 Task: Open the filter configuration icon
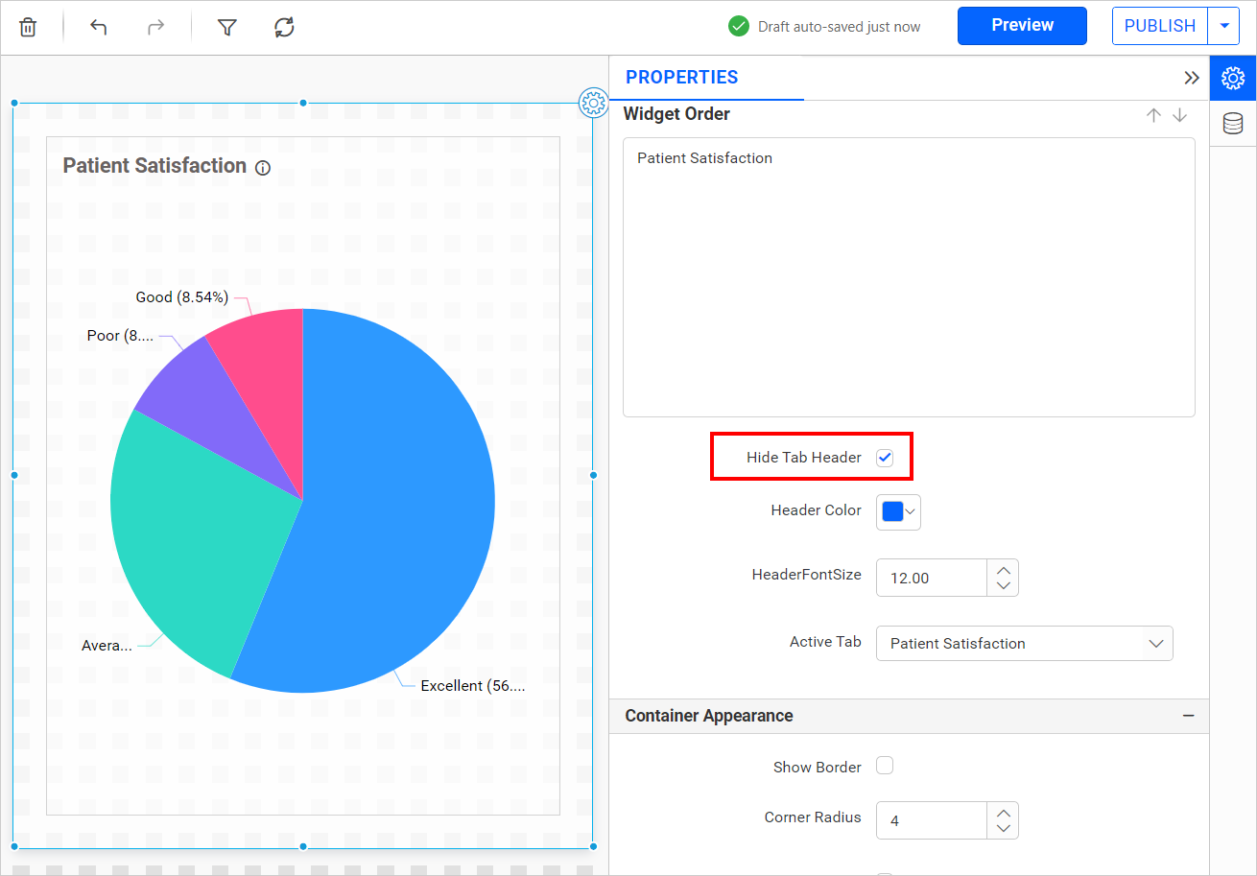tap(226, 27)
